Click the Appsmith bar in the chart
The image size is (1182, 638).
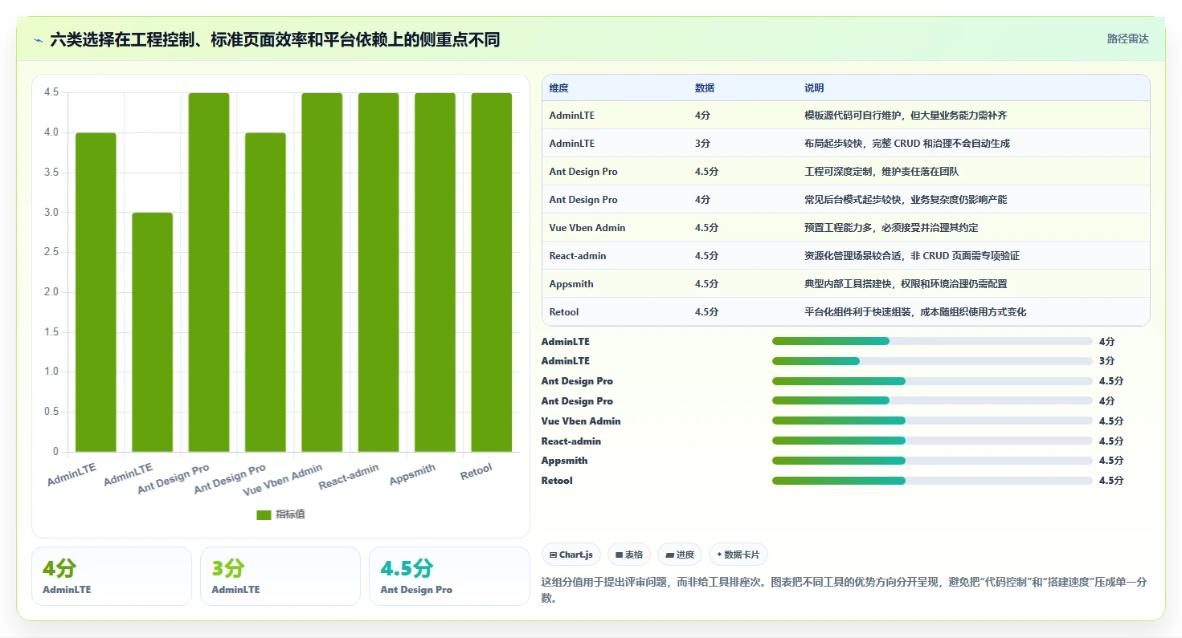coord(435,272)
